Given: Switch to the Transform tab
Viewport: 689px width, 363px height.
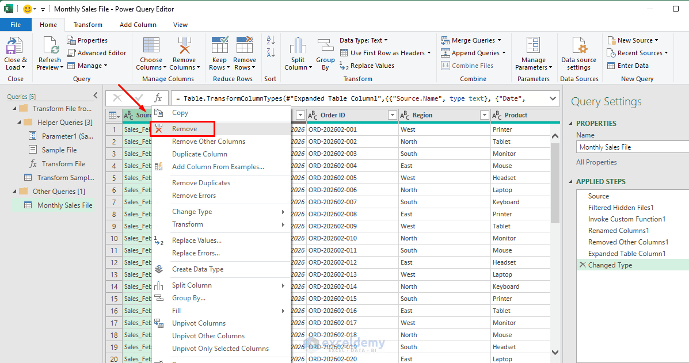Looking at the screenshot, I should click(x=88, y=25).
